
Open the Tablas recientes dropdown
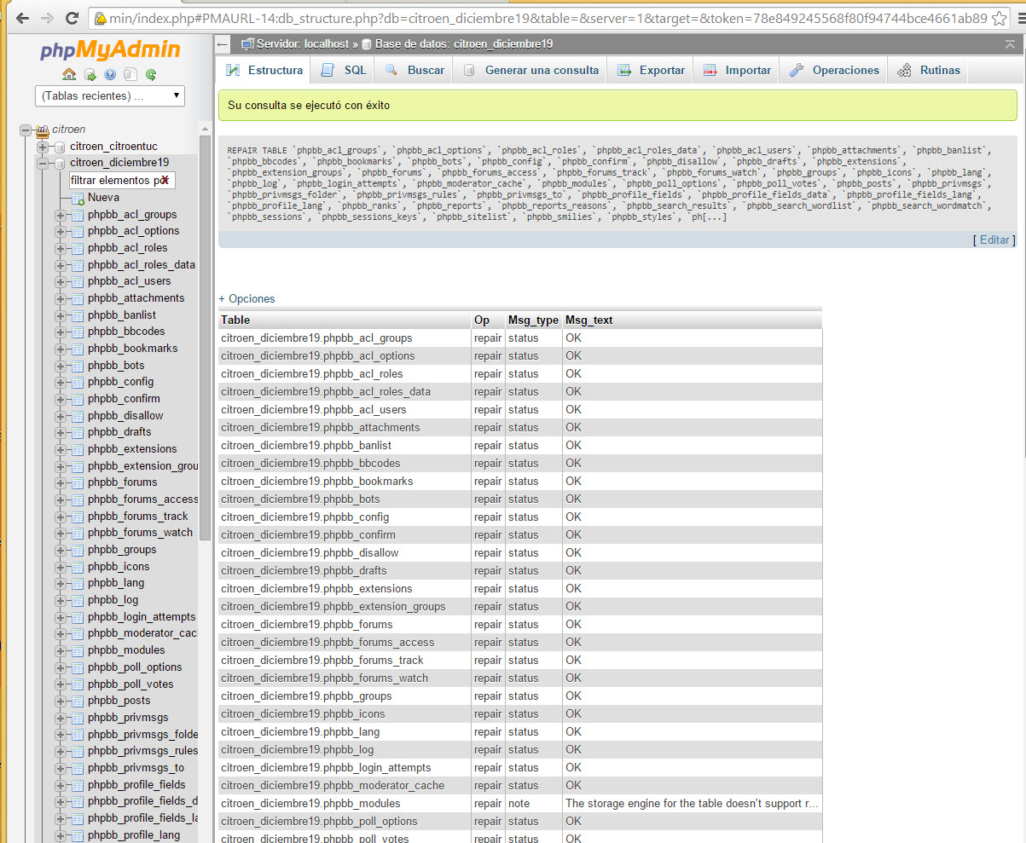(x=110, y=95)
